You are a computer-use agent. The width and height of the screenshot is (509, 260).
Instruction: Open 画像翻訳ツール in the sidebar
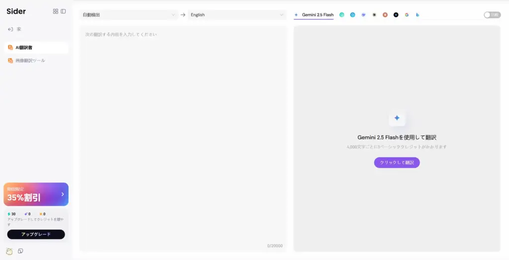click(30, 61)
